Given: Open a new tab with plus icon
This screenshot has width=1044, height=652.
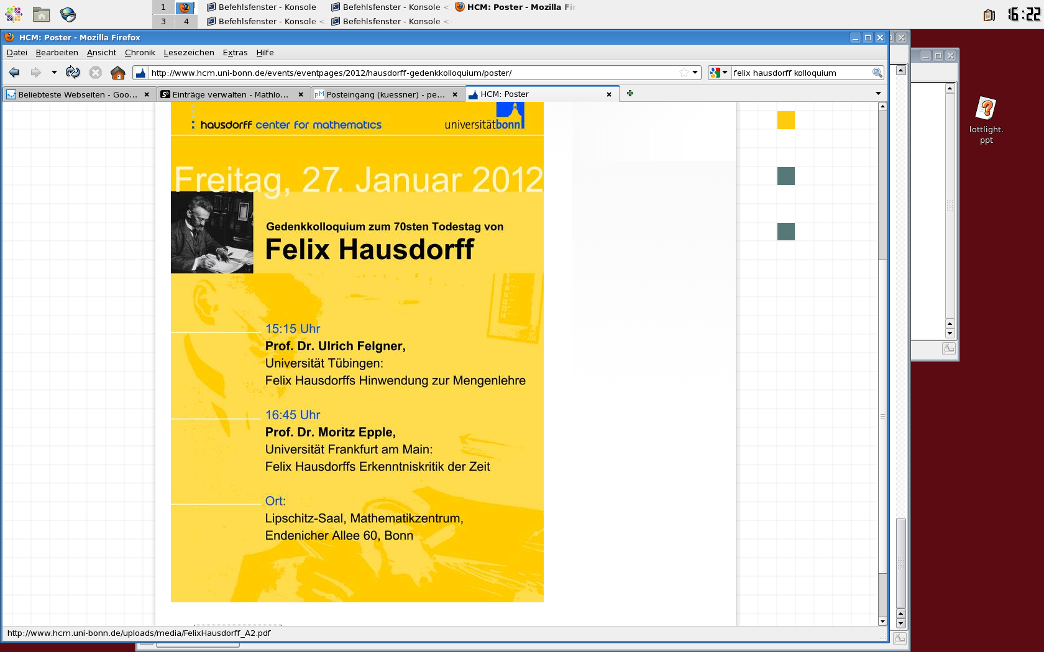Looking at the screenshot, I should point(630,93).
